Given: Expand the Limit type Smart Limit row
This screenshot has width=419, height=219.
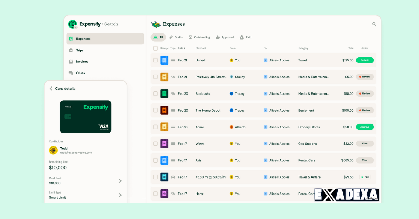Looking at the screenshot, I should click(120, 195).
